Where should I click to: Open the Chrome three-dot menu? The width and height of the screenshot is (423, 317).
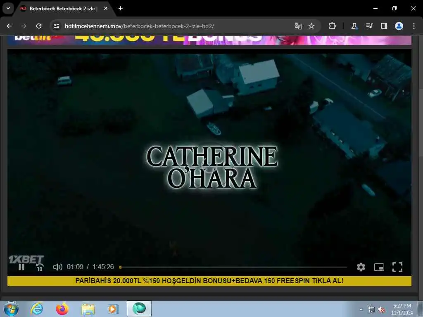coord(414,26)
